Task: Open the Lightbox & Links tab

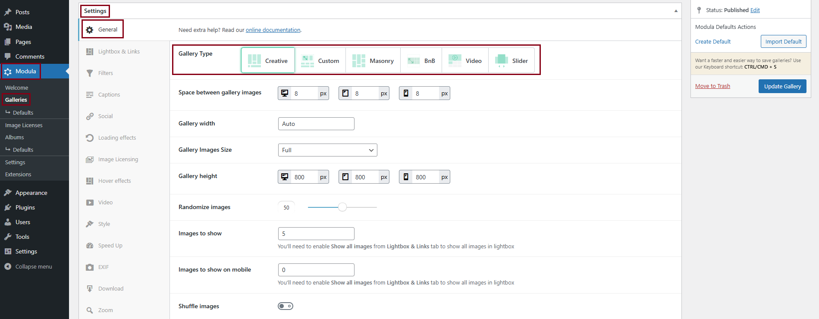Action: pos(119,52)
